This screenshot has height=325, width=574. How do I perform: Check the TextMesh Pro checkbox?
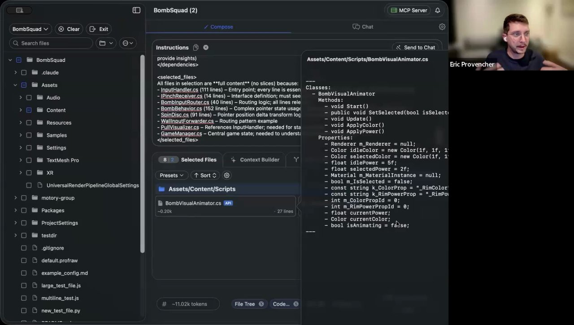pos(29,160)
